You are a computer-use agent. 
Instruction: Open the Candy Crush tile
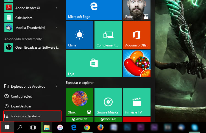[137, 63]
